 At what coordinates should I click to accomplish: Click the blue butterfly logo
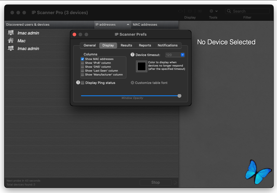(x=258, y=172)
